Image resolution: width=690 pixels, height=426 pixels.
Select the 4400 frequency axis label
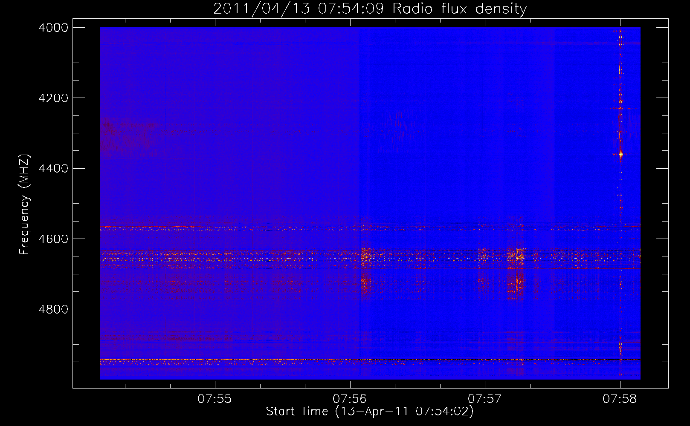point(53,168)
